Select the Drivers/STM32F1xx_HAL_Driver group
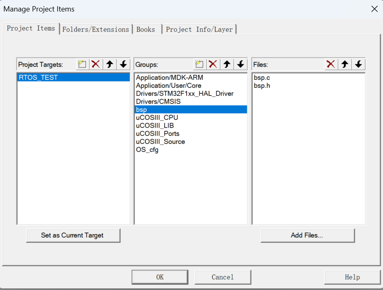This screenshot has width=383, height=290. (x=191, y=94)
